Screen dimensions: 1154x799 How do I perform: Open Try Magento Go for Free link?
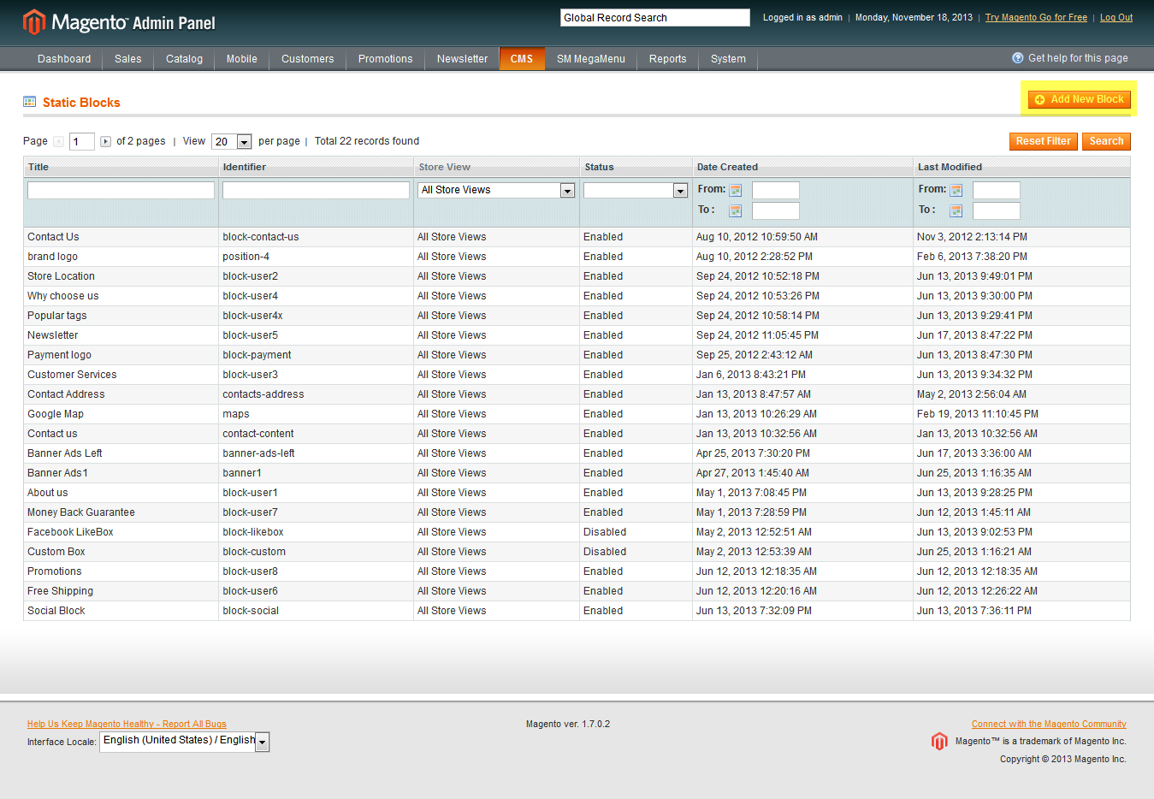pyautogui.click(x=1036, y=17)
